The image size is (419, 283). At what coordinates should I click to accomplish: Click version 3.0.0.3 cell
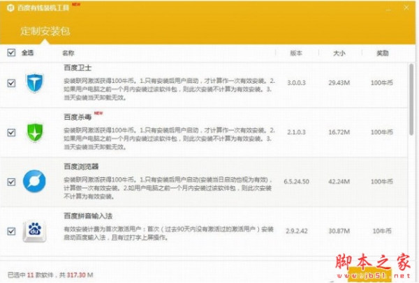(x=296, y=83)
